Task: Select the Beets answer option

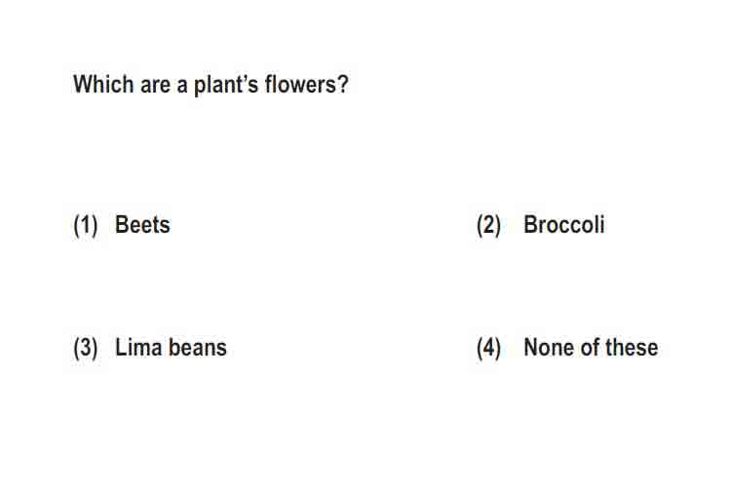Action: tap(142, 225)
